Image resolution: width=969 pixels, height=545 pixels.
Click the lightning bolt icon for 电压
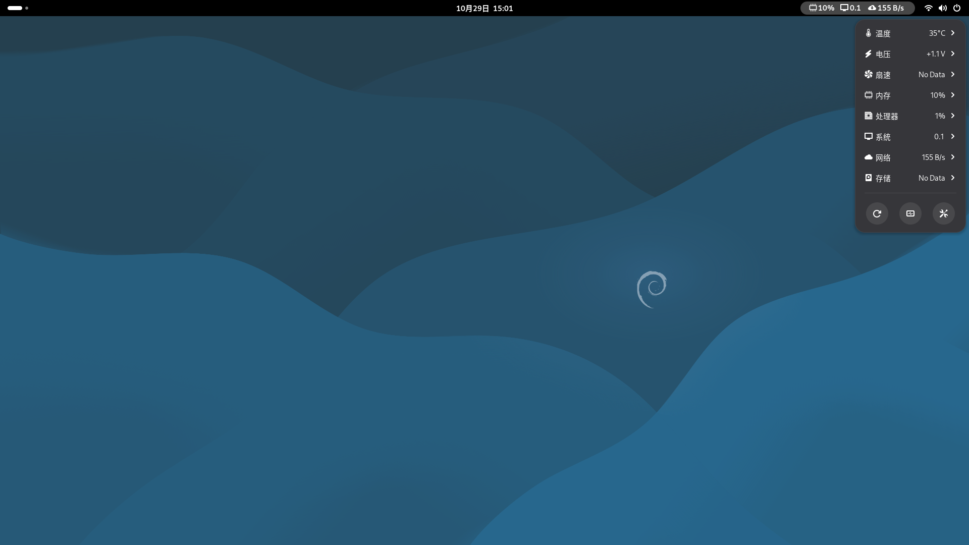click(x=868, y=54)
